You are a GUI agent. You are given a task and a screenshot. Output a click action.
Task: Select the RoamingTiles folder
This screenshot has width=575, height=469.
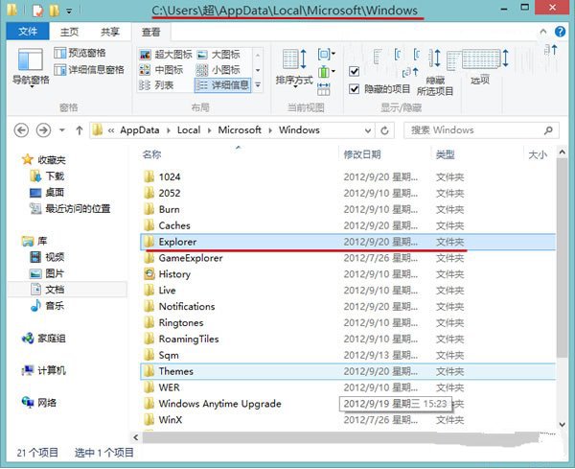pyautogui.click(x=189, y=339)
